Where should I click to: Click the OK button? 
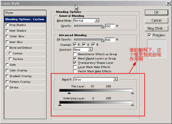tap(156, 13)
